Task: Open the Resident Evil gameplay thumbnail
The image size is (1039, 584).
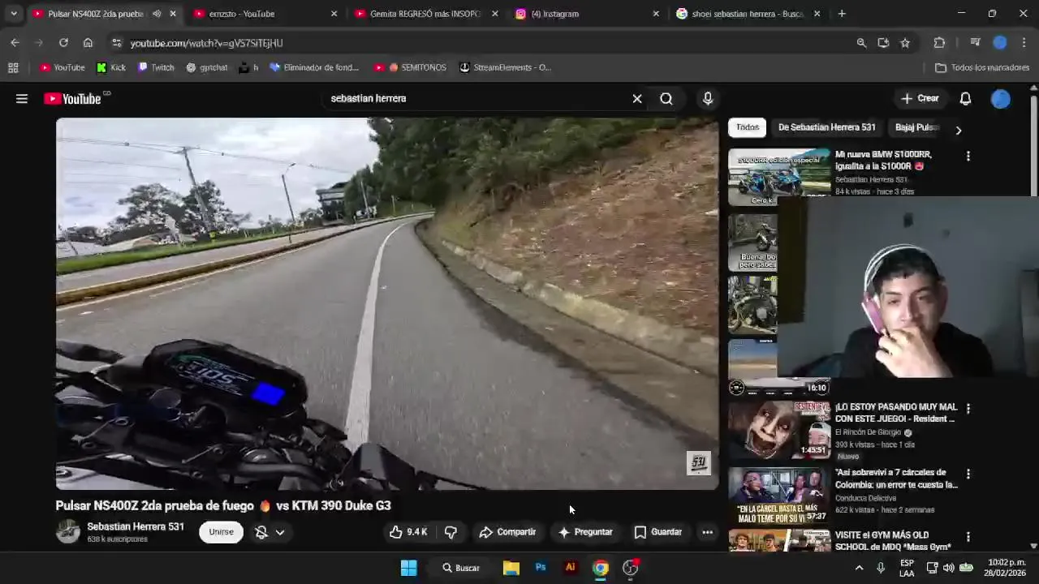Action: (x=779, y=429)
